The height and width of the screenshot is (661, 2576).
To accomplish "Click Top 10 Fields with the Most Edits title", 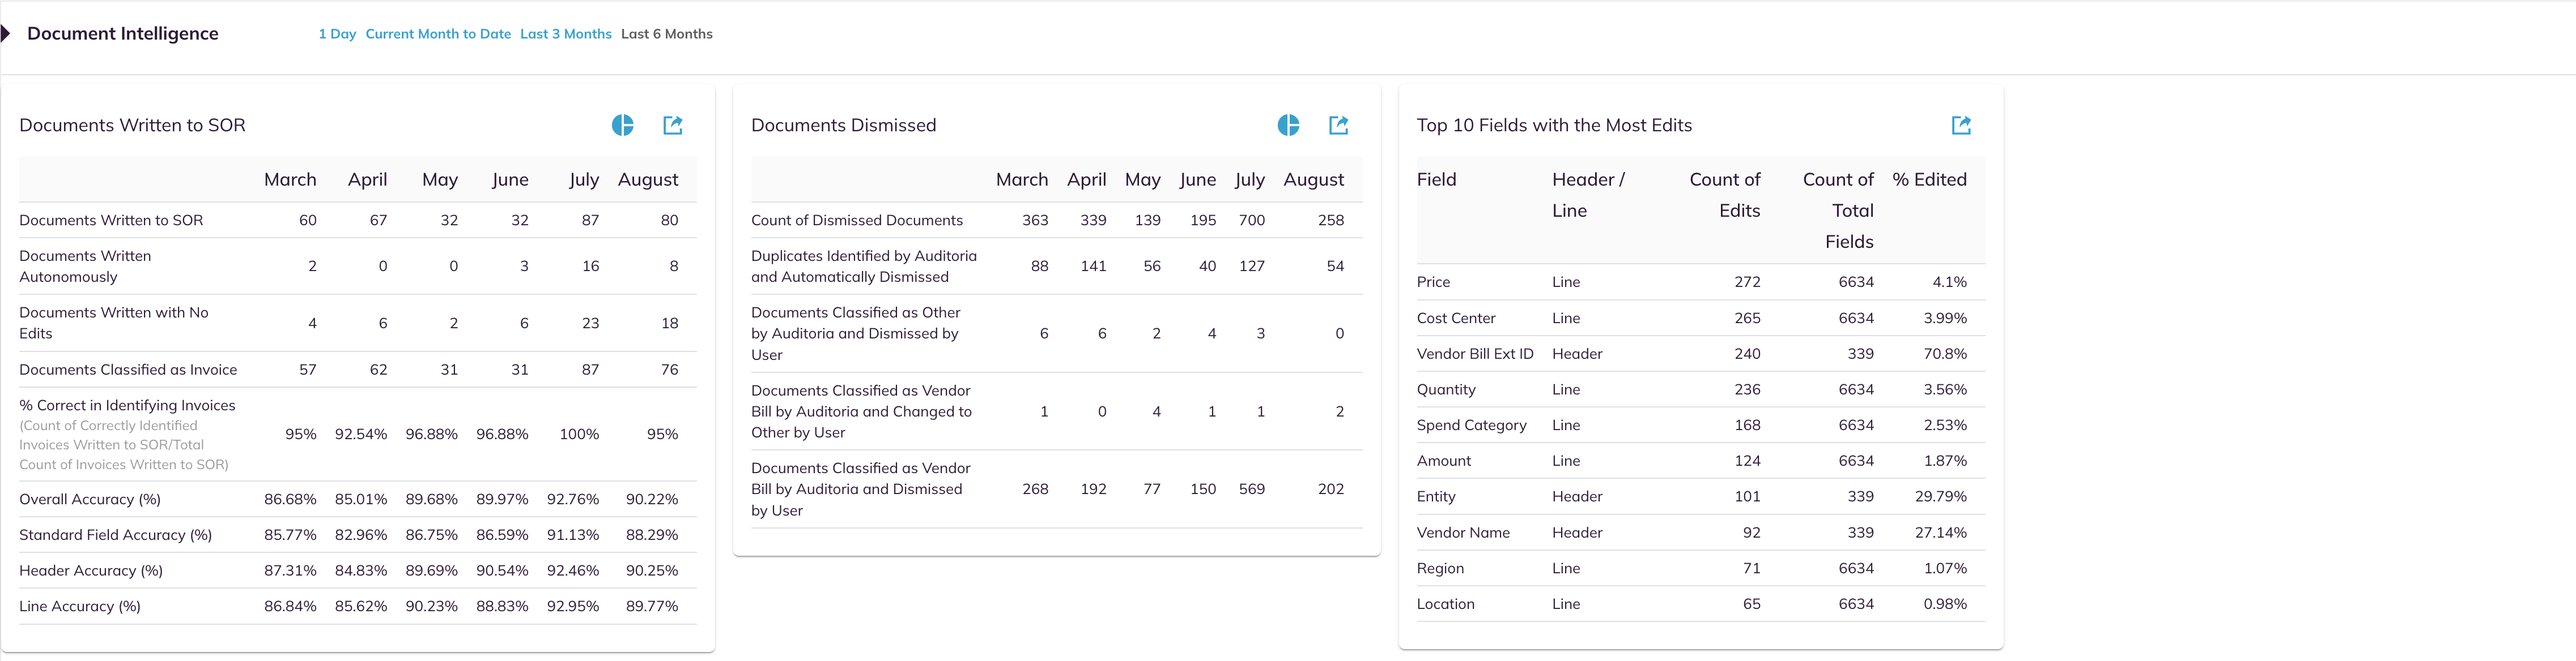I will (1554, 125).
